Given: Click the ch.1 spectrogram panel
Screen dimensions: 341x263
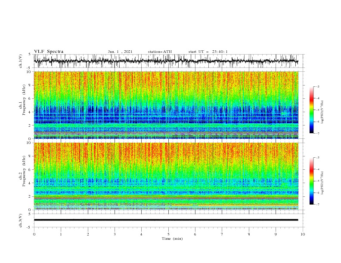Looking at the screenshot, I should tap(166, 105).
